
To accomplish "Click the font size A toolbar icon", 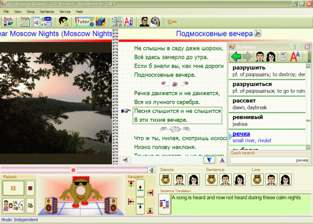I will pos(128,21).
